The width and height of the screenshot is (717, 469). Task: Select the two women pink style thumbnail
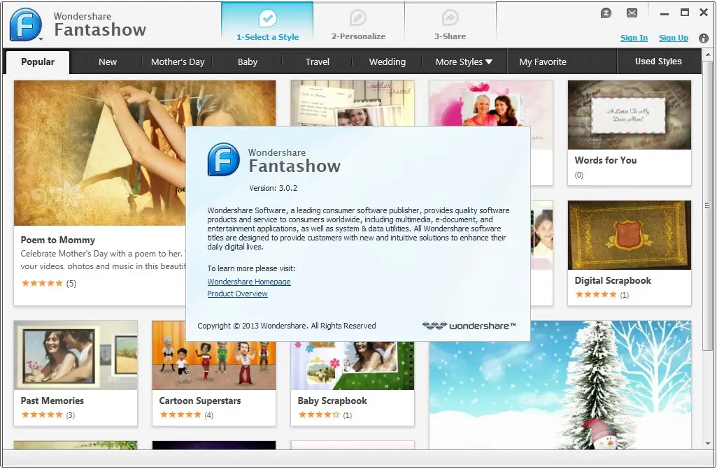[x=490, y=103]
